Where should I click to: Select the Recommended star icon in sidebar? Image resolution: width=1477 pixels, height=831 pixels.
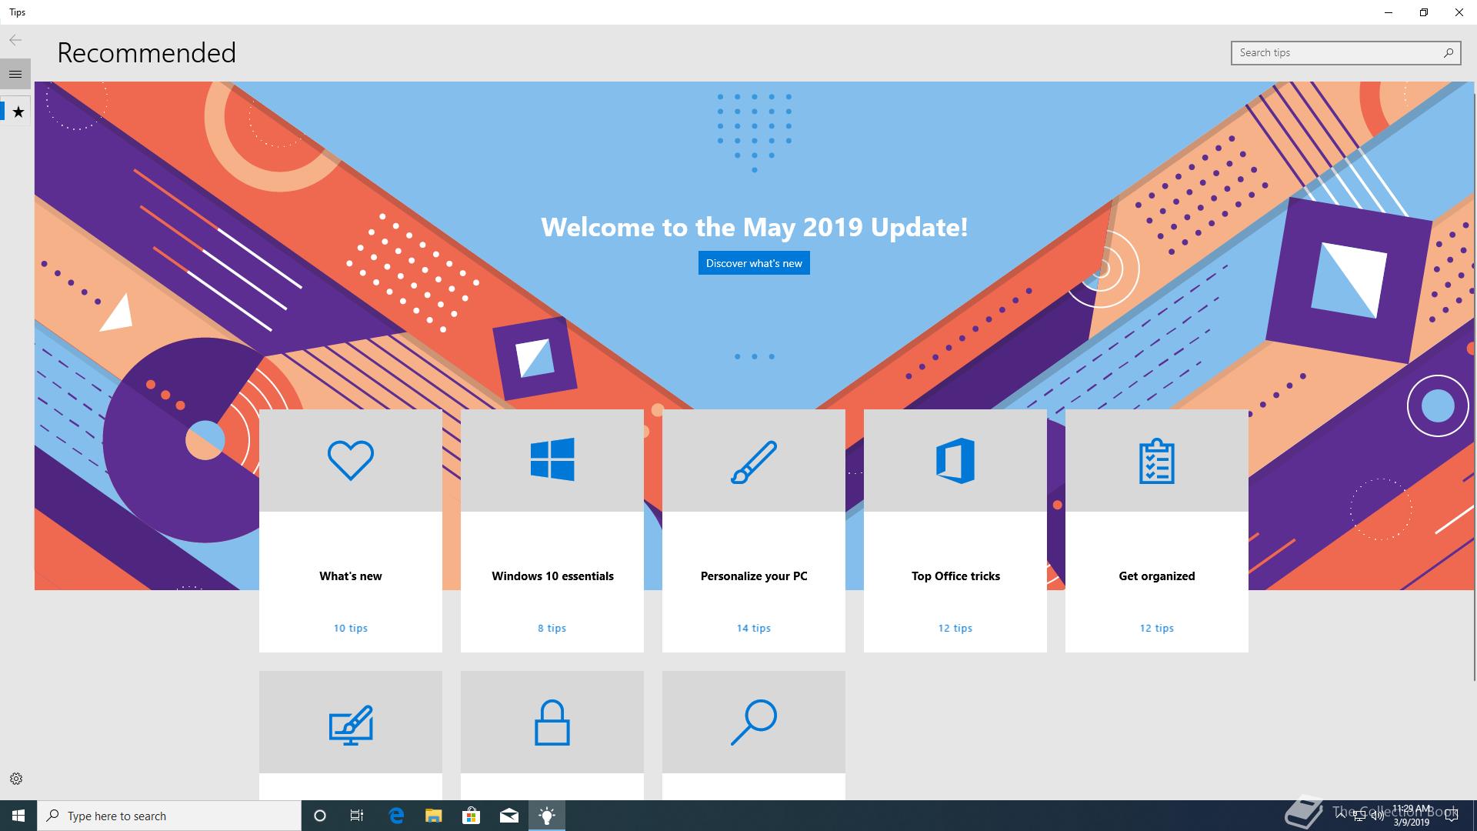(18, 112)
